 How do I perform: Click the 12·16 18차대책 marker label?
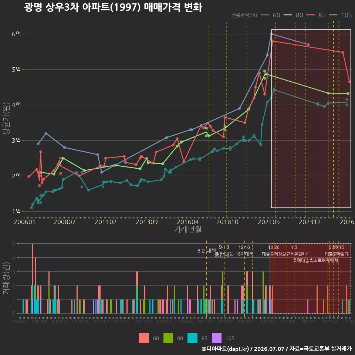tap(244, 251)
